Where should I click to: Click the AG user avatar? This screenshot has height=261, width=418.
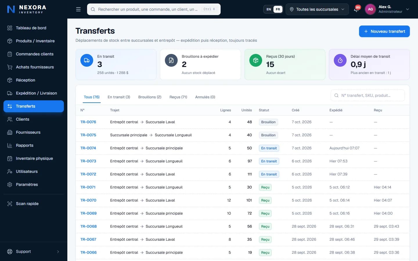[370, 9]
